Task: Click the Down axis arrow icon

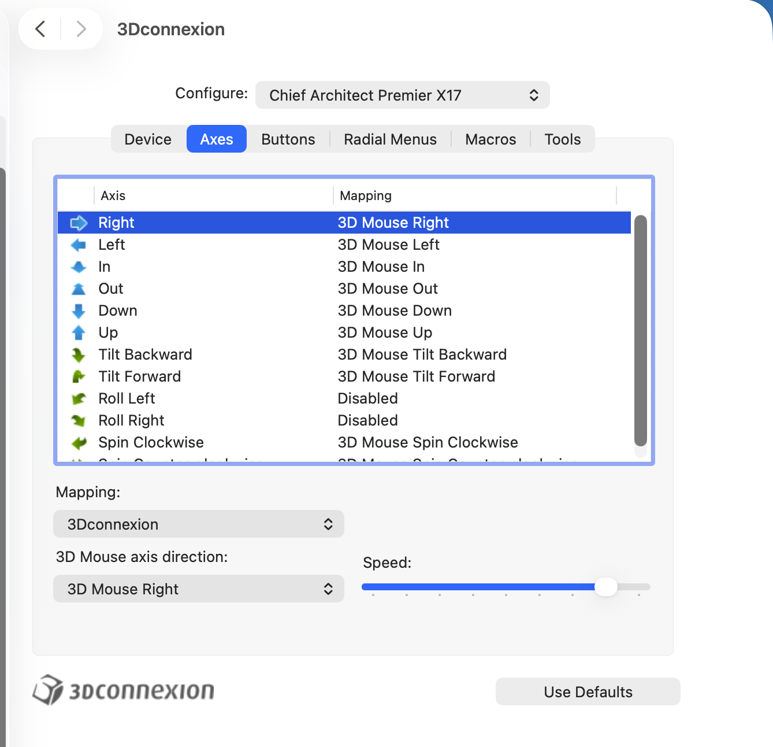Action: pyautogui.click(x=79, y=311)
